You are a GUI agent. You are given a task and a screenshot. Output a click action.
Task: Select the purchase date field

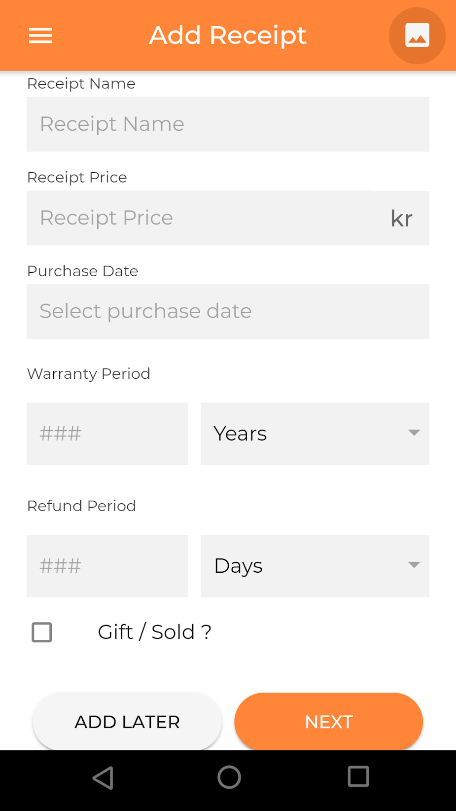[228, 312]
